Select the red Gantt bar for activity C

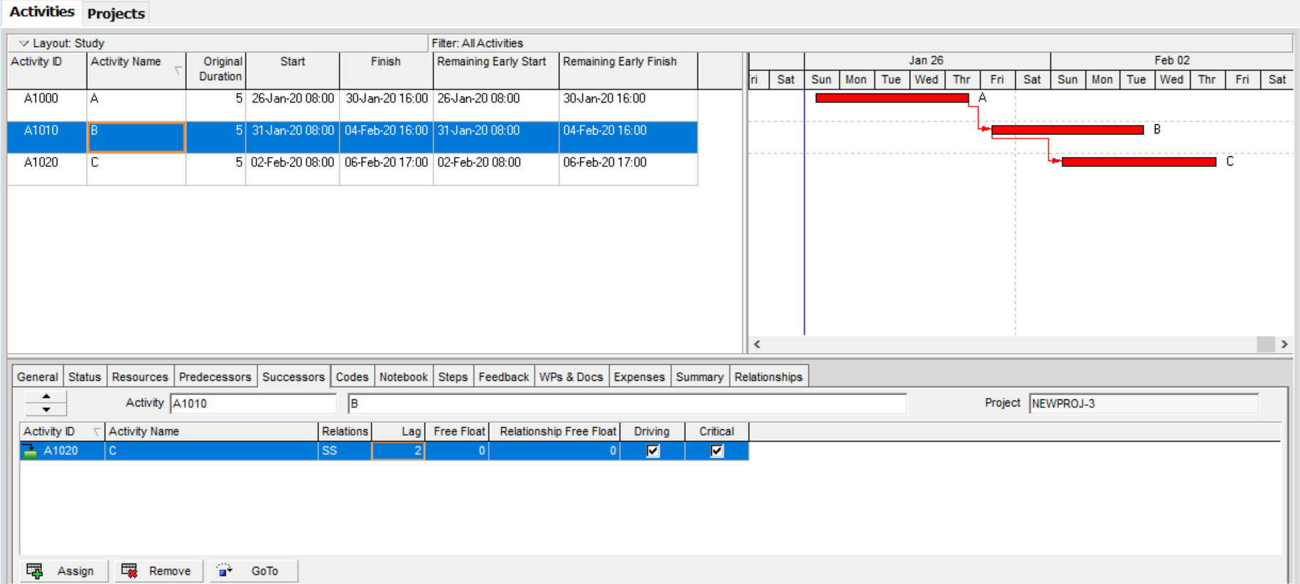click(1138, 162)
